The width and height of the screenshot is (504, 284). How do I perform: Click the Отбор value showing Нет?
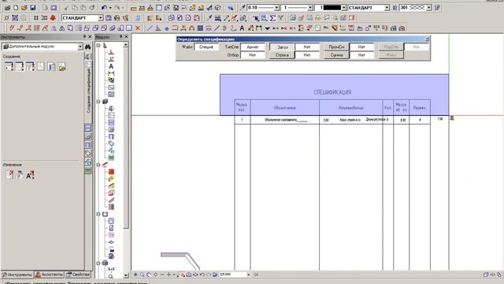pos(252,55)
